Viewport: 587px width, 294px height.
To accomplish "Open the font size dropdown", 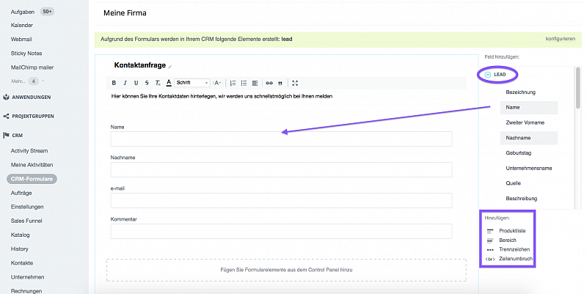I will (217, 83).
